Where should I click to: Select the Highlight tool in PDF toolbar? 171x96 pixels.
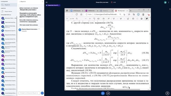pyautogui.click(x=121, y=19)
